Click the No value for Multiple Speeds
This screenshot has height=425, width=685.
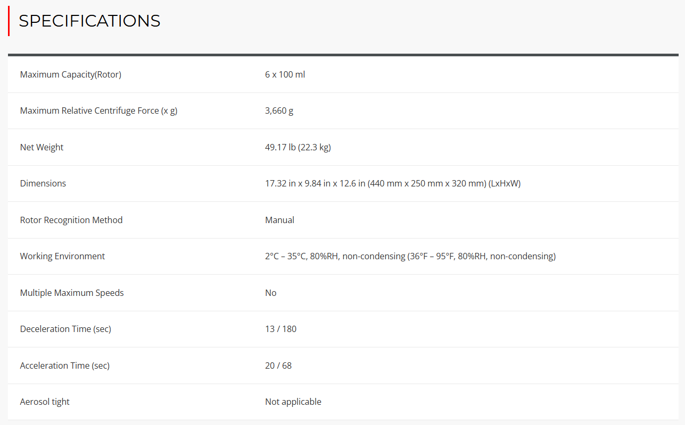coord(271,293)
